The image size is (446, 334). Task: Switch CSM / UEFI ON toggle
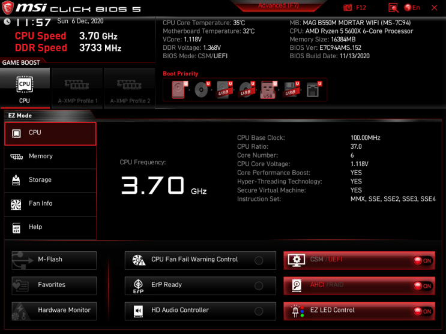coord(423,261)
